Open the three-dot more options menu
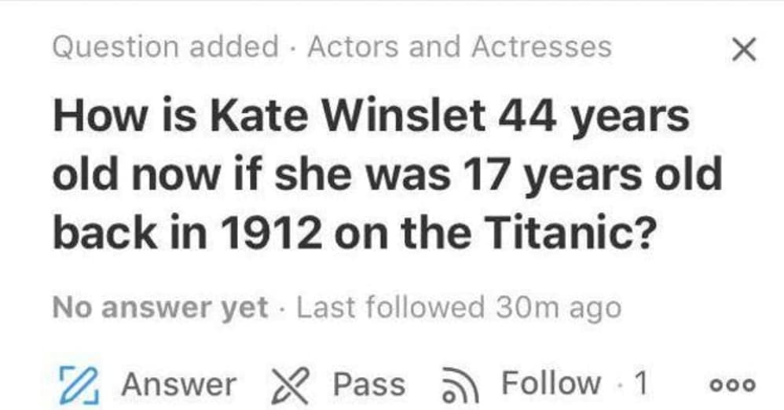 point(732,386)
